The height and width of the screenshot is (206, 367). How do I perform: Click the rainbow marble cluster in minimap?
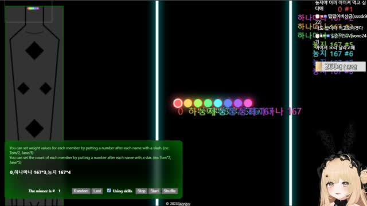33,9
